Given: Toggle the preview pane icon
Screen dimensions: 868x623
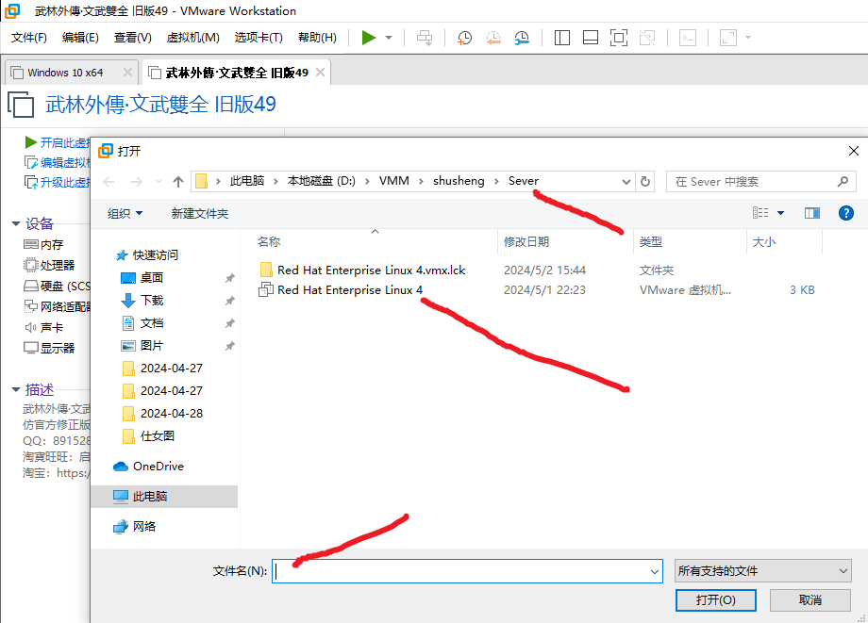Looking at the screenshot, I should [812, 213].
